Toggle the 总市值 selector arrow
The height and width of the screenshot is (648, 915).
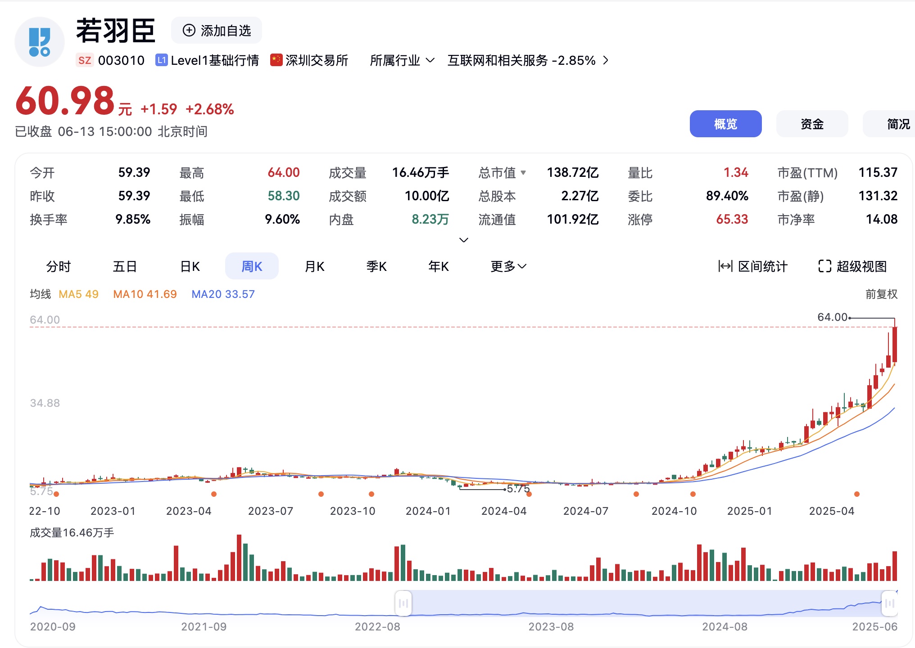pyautogui.click(x=523, y=173)
